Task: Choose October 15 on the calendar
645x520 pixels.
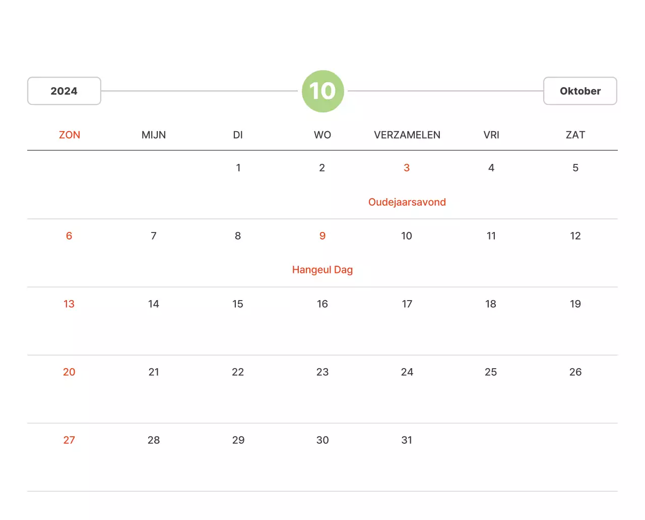Action: [238, 304]
